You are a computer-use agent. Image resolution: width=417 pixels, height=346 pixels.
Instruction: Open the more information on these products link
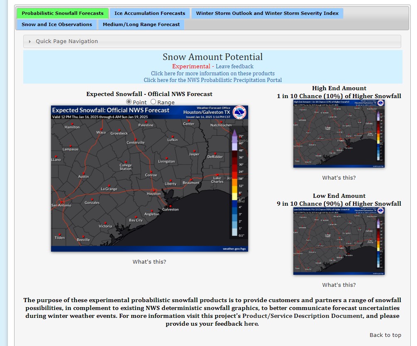pyautogui.click(x=212, y=73)
